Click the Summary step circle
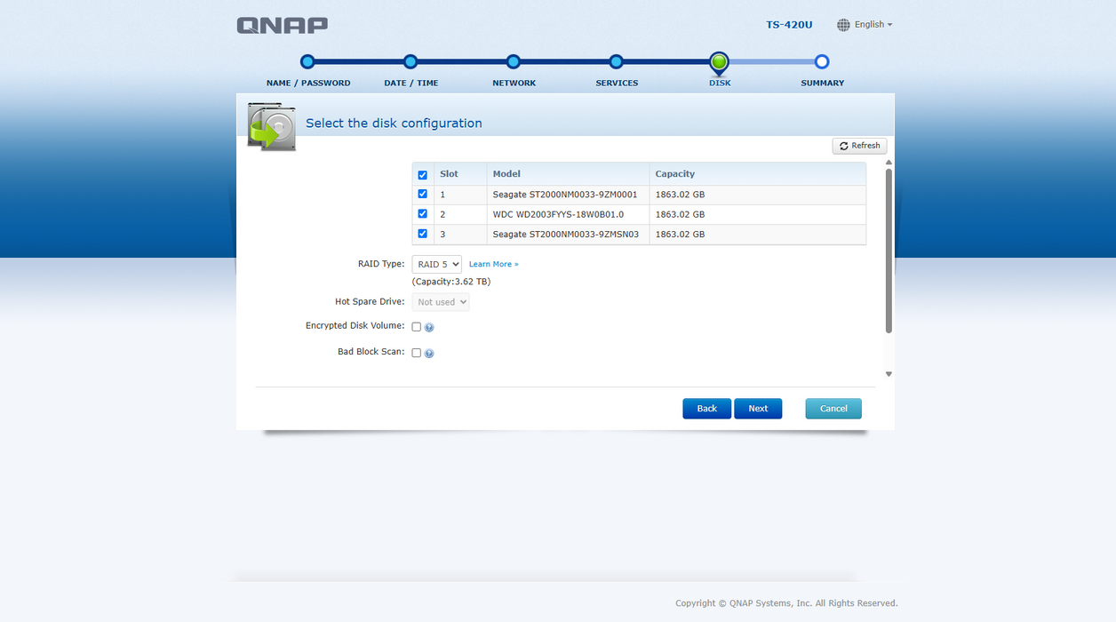The height and width of the screenshot is (622, 1116). coord(822,61)
